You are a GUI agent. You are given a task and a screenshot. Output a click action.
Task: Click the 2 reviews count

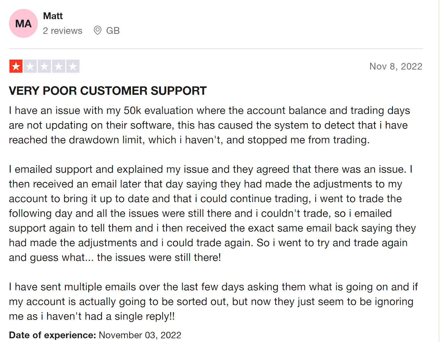pos(62,30)
